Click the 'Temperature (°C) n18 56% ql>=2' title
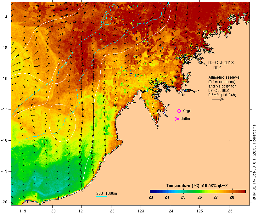The height and width of the screenshot is (214, 258). coord(197,186)
